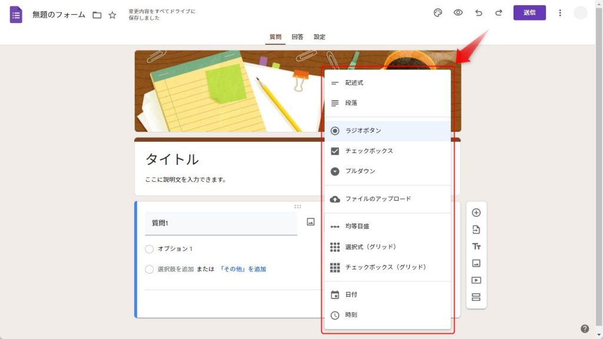Image resolution: width=603 pixels, height=339 pixels.
Task: Choose 日付 date type
Action: pos(387,295)
